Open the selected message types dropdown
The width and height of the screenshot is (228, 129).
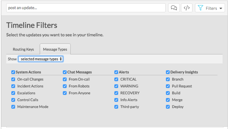pos(41,59)
